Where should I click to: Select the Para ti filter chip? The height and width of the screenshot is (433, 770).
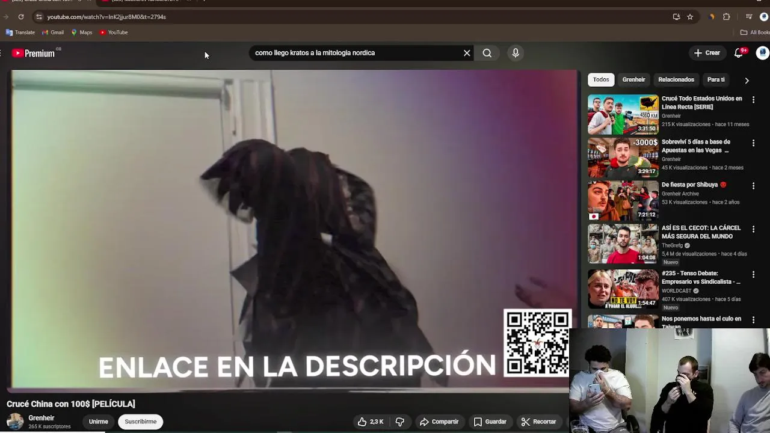click(x=716, y=79)
